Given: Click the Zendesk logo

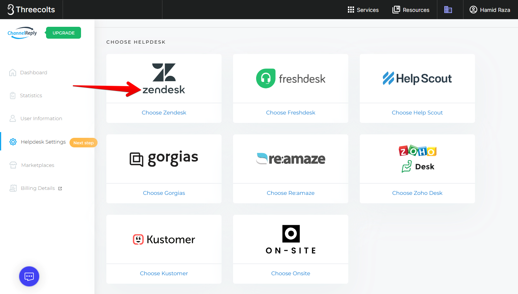Looking at the screenshot, I should pos(164,78).
